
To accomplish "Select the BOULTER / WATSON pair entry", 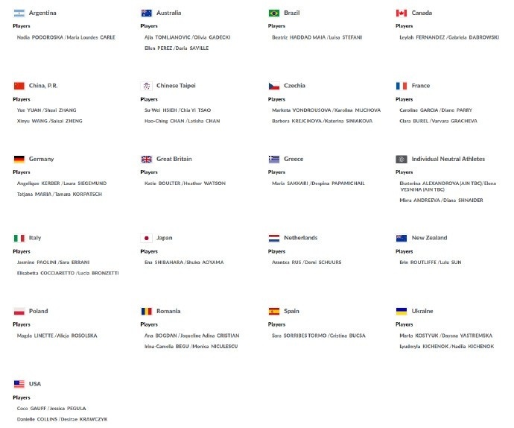I will (x=185, y=183).
